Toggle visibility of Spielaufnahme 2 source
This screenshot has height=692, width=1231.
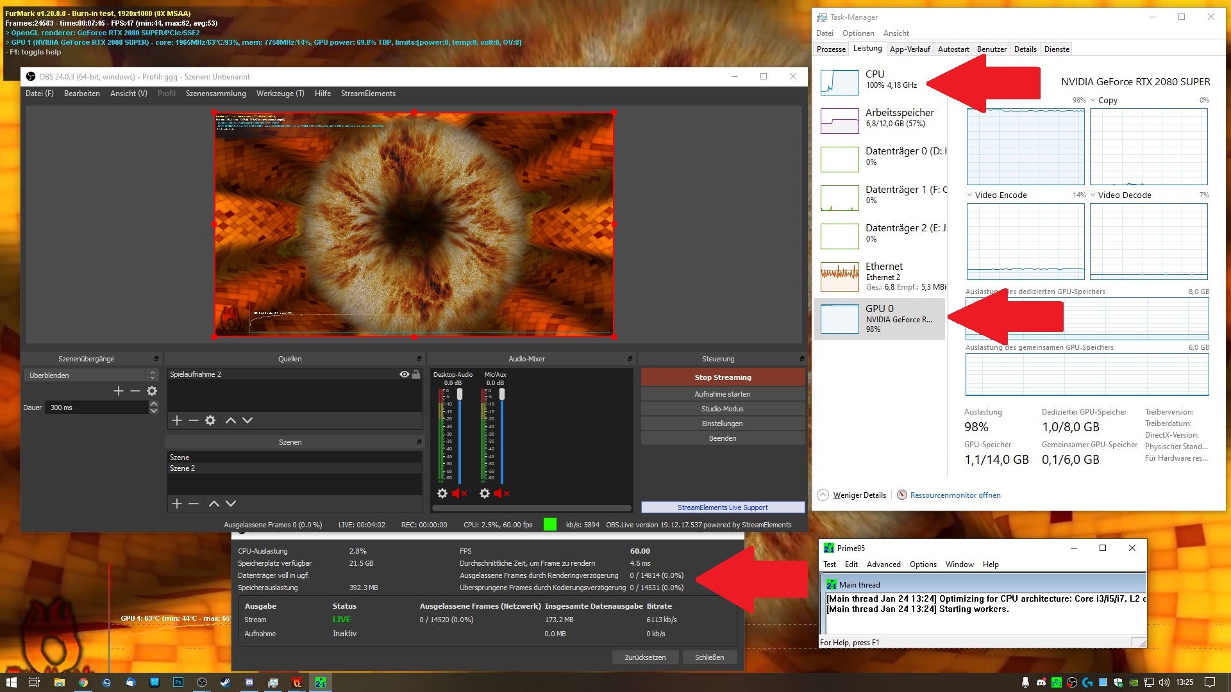pos(404,374)
